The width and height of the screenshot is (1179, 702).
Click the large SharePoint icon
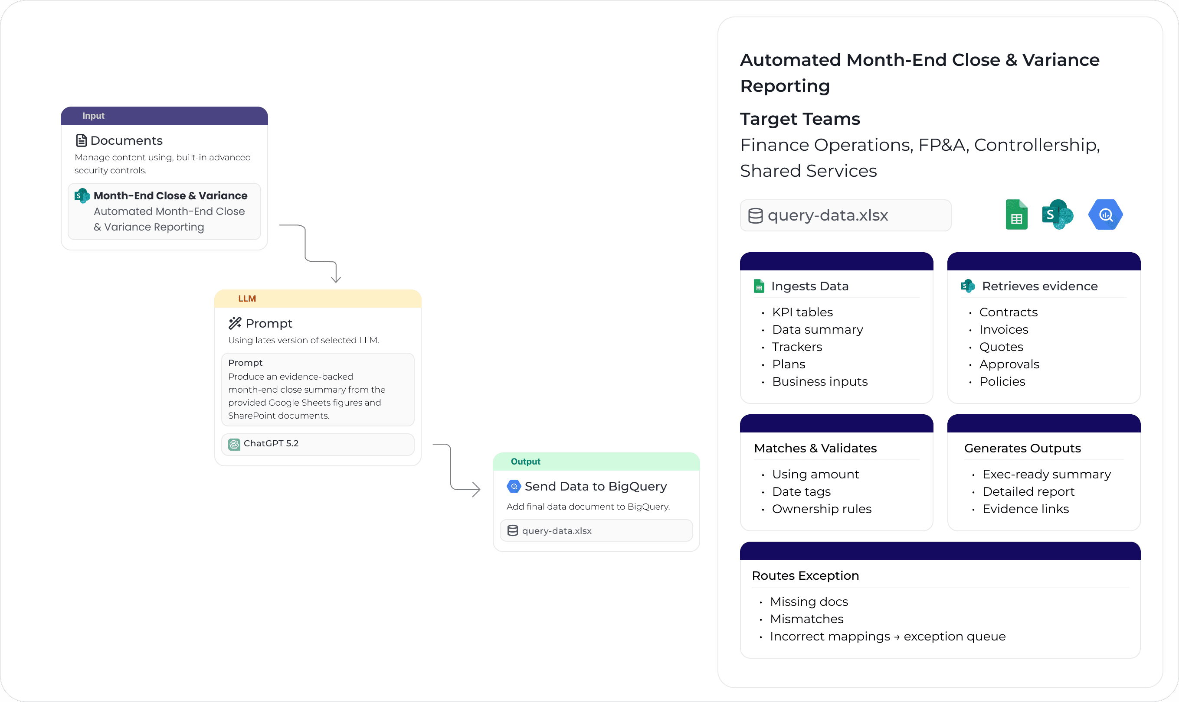1057,215
